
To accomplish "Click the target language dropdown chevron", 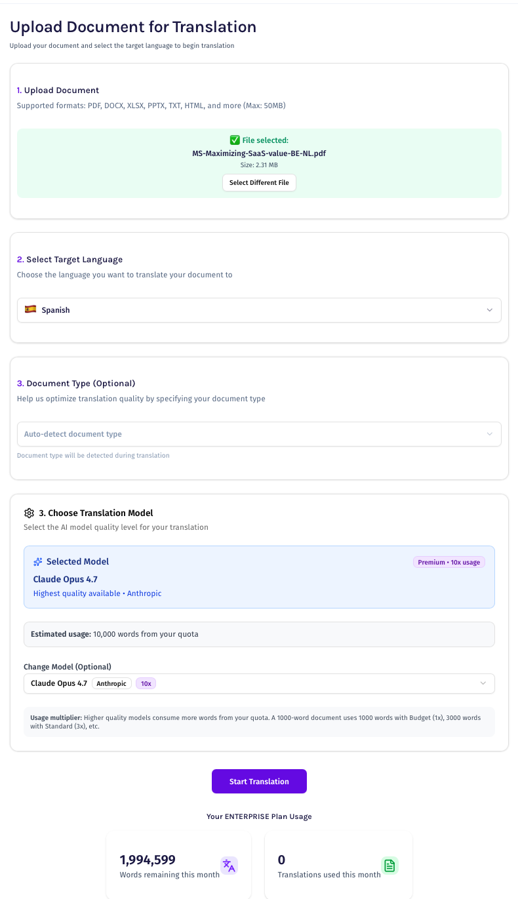I will (489, 310).
